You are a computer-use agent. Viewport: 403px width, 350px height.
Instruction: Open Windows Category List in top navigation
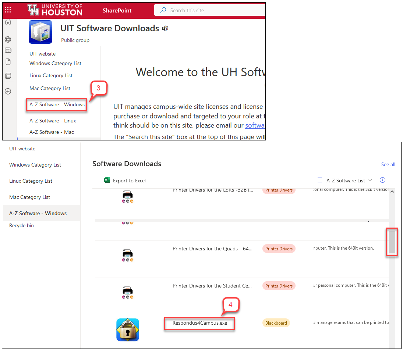(55, 64)
